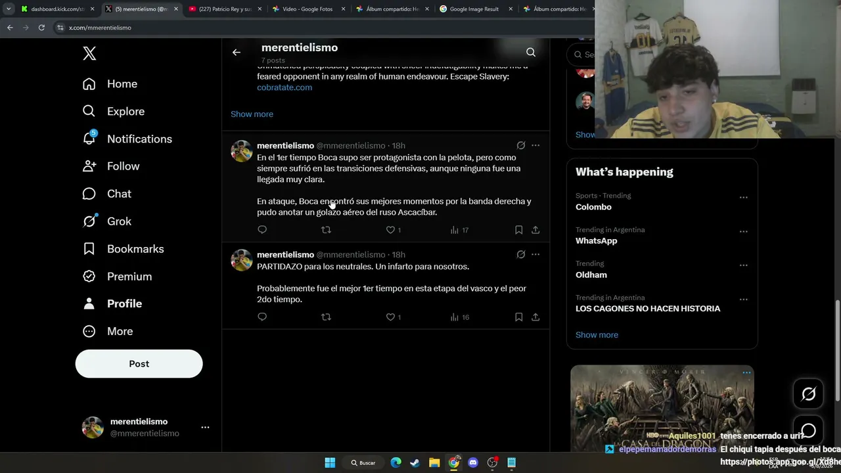The width and height of the screenshot is (841, 473).
Task: Open the Casa del Dragón ad image
Action: pos(662,409)
